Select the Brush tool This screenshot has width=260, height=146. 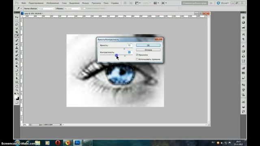click(x=17, y=44)
